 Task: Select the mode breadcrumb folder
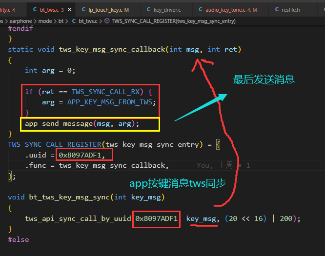45,21
